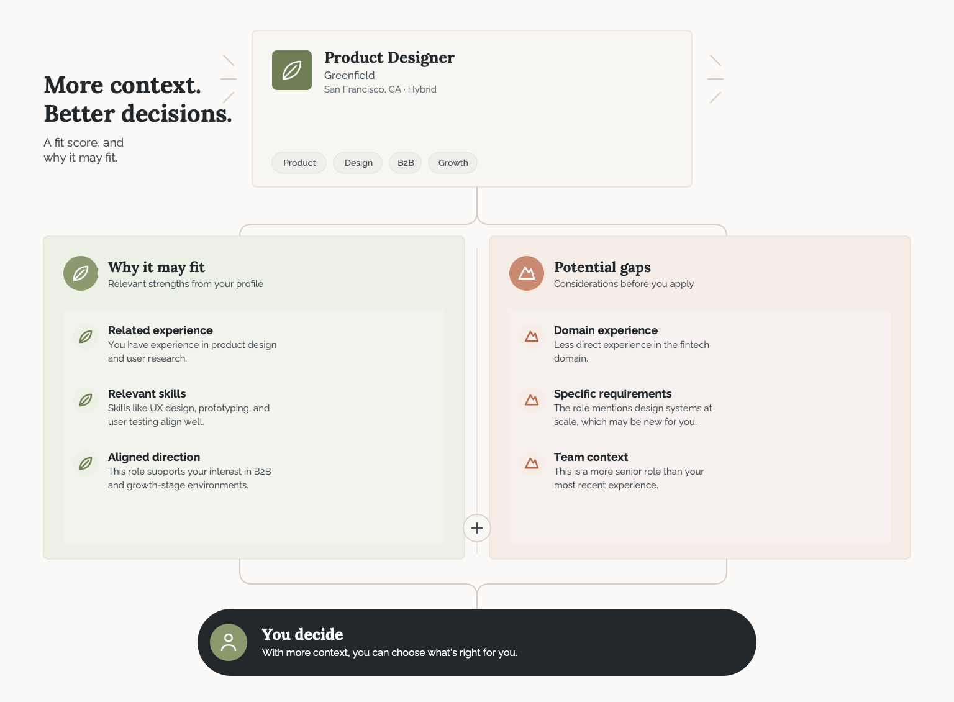Open the Product Designer job title
This screenshot has width=954, height=702.
[389, 58]
